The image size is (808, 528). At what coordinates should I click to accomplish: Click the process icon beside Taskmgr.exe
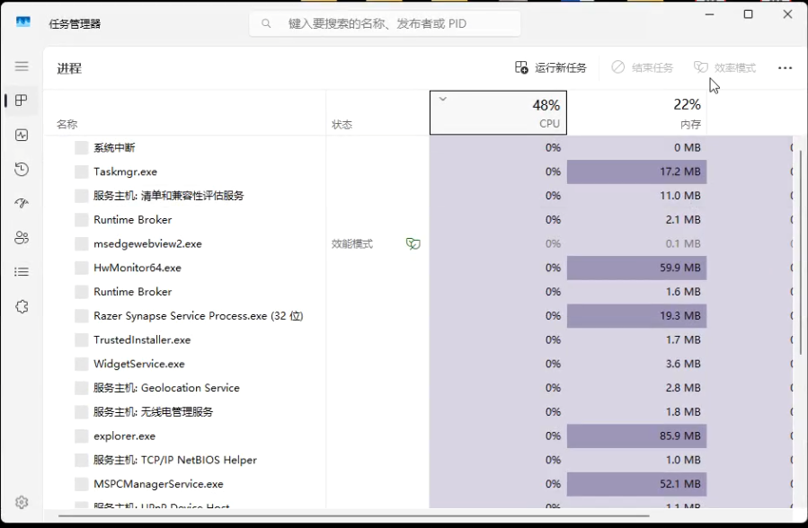[x=82, y=172]
